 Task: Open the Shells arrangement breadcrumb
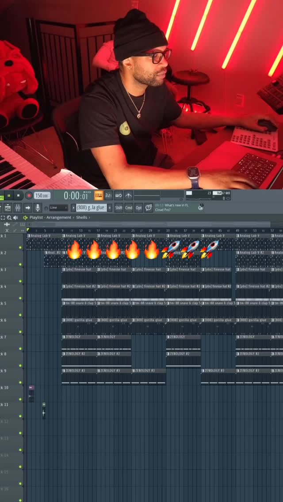point(81,217)
